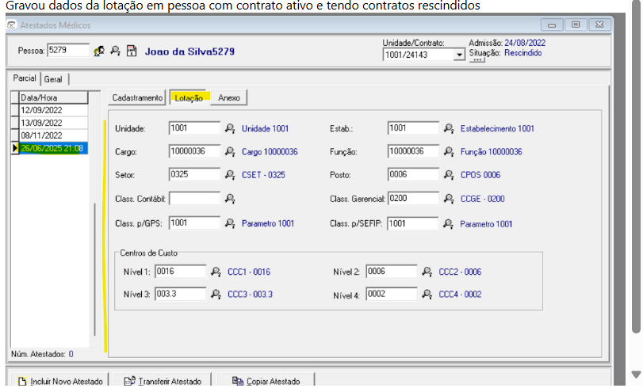Click the lookup icon for Class. Gerencial
643x388 pixels.
(449, 200)
